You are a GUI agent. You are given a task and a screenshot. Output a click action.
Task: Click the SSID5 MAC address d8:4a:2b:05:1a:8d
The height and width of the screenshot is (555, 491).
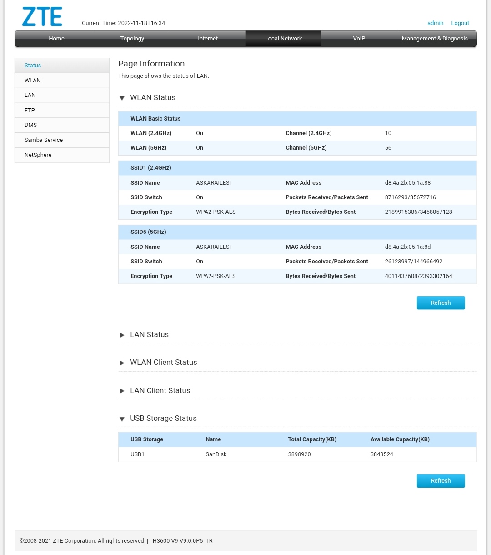pyautogui.click(x=408, y=247)
